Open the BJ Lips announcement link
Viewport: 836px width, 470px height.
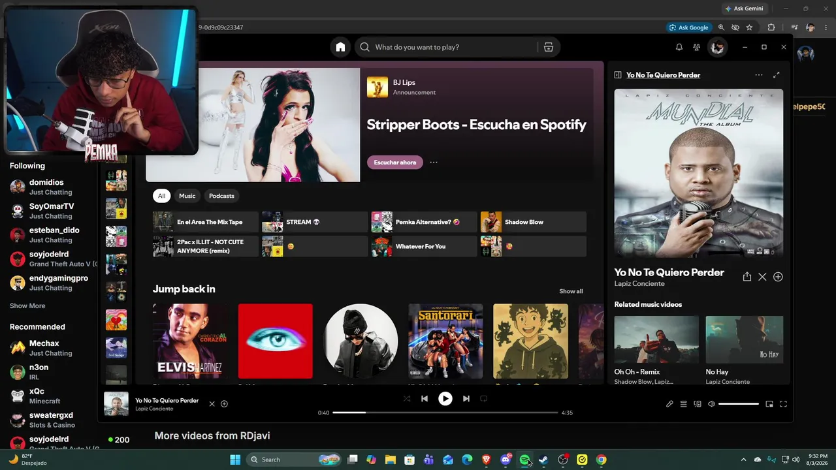[404, 82]
